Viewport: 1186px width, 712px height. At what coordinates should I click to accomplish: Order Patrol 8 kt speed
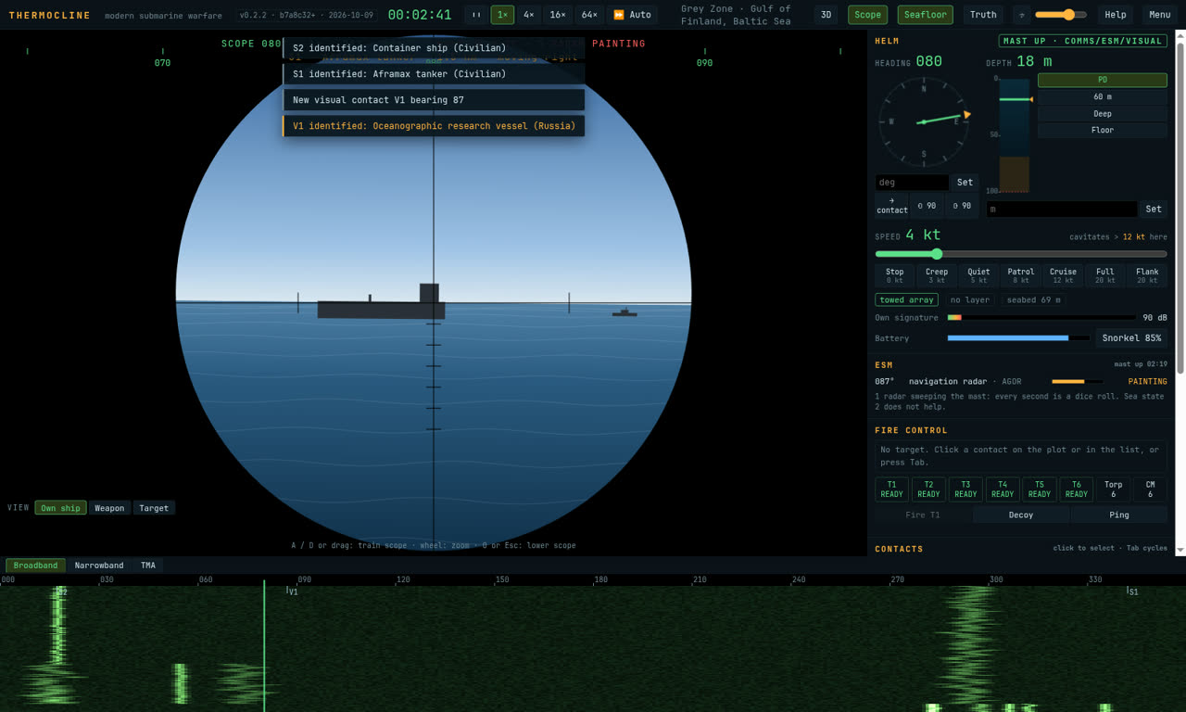click(1021, 275)
